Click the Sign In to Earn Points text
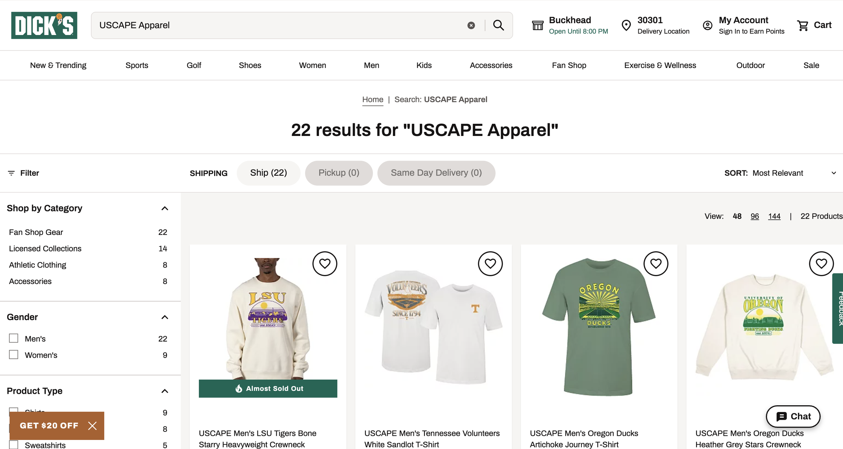 pyautogui.click(x=752, y=31)
